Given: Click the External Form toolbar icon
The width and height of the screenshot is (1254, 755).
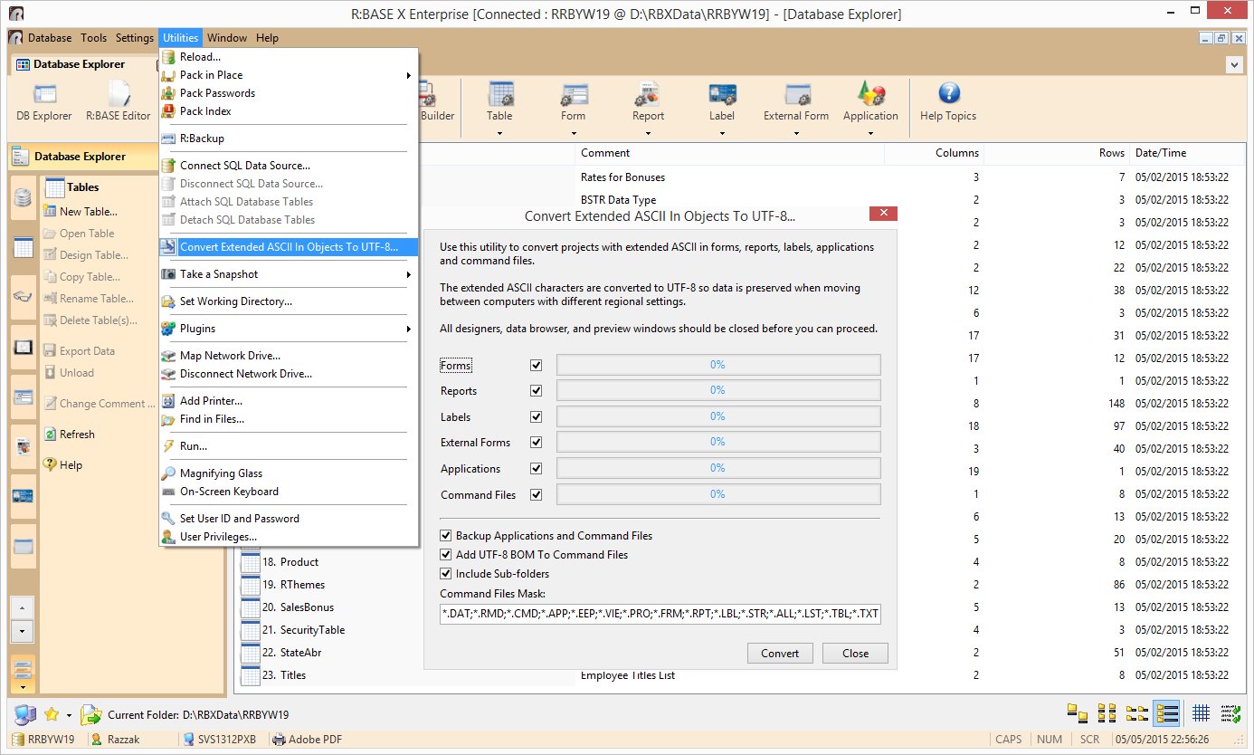Looking at the screenshot, I should point(795,95).
